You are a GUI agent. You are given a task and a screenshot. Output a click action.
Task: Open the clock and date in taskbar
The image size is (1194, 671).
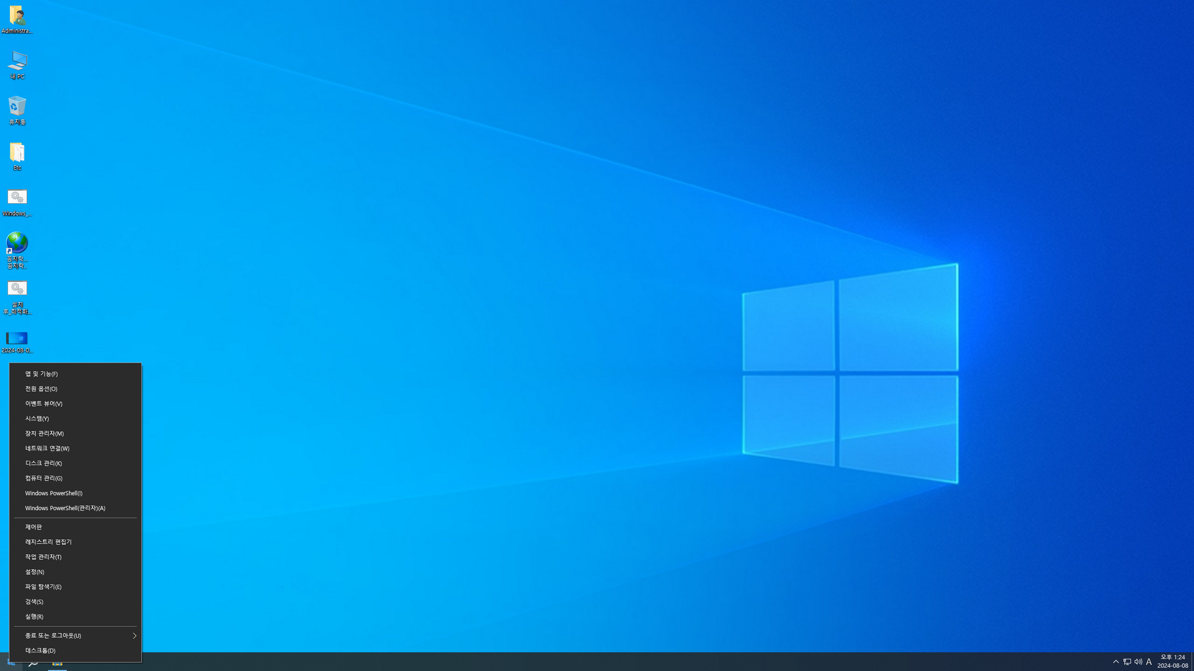[1172, 662]
